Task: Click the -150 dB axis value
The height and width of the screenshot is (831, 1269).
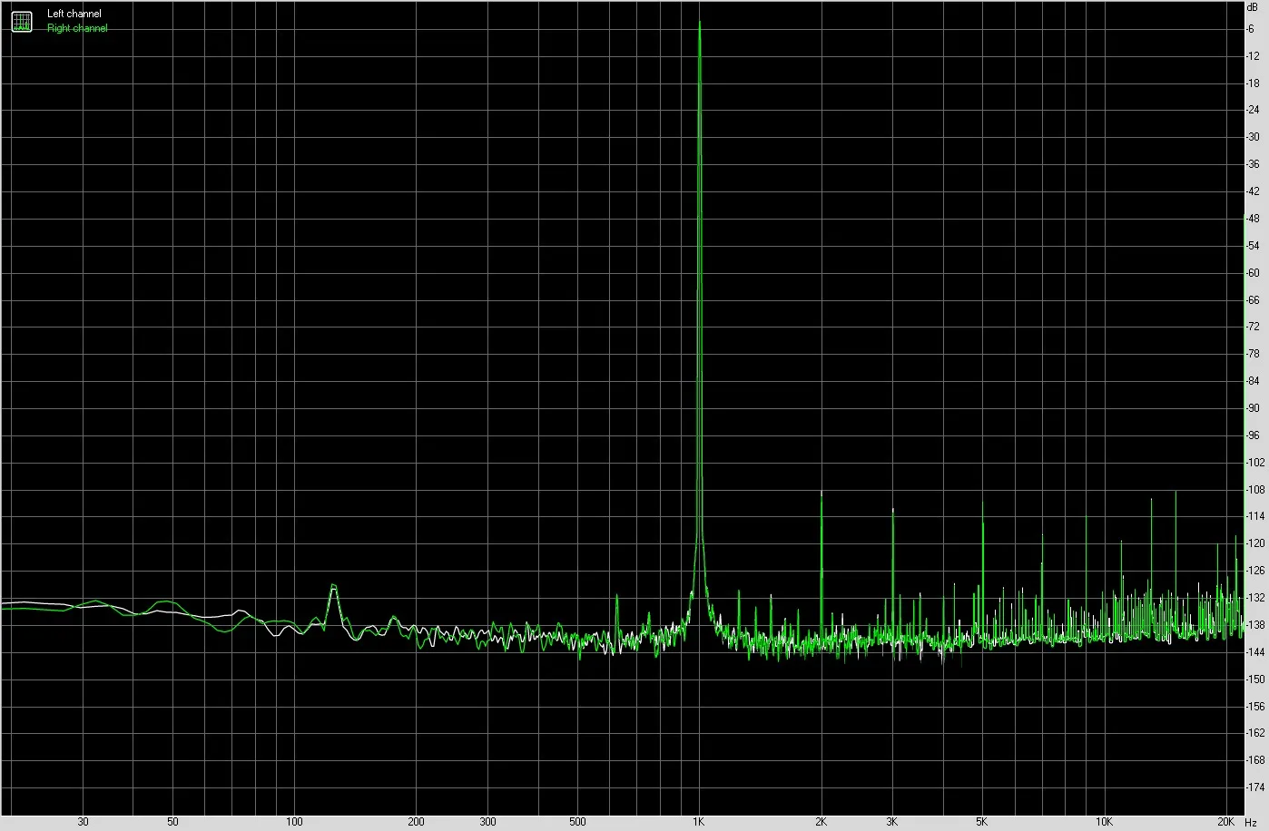Action: point(1255,679)
